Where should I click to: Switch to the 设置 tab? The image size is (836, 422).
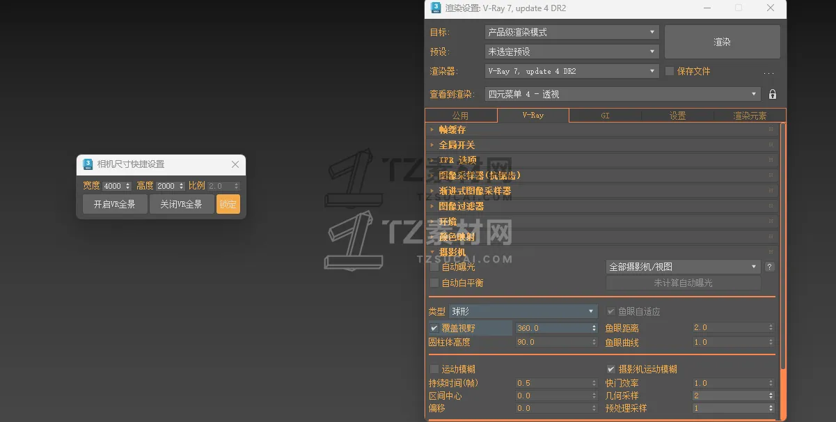point(677,116)
